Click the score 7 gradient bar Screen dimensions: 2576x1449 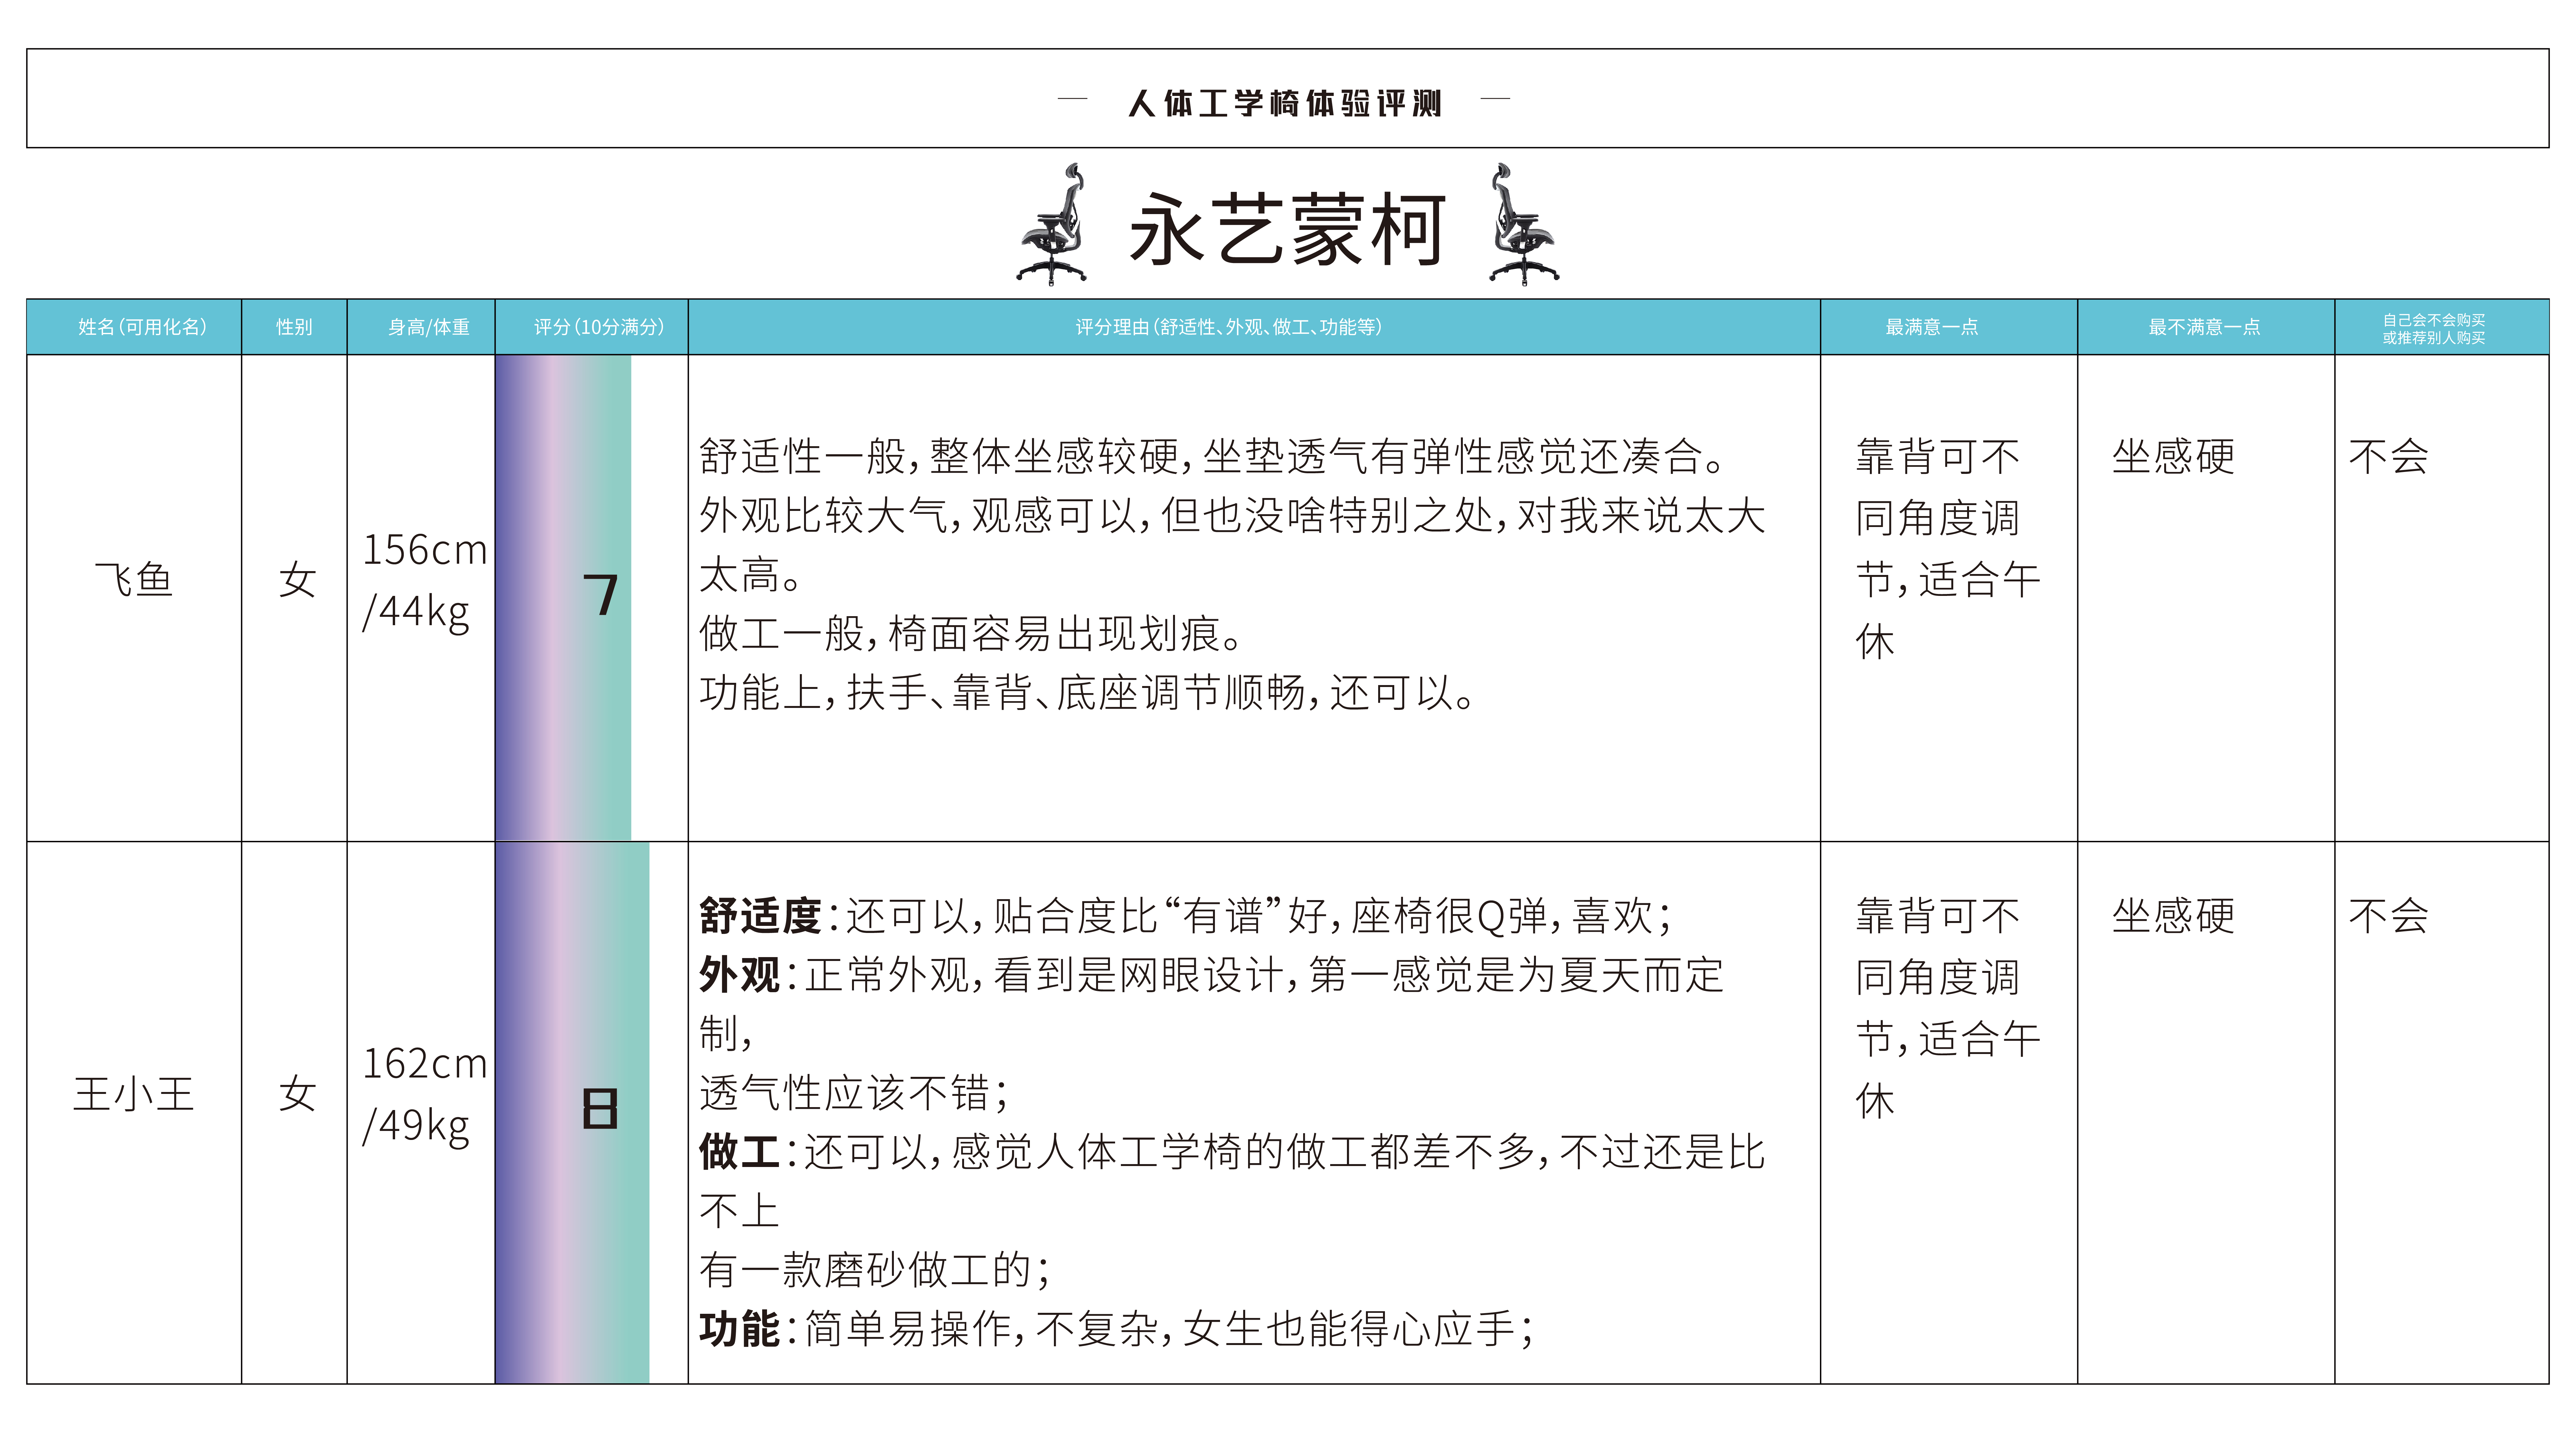(x=563, y=598)
